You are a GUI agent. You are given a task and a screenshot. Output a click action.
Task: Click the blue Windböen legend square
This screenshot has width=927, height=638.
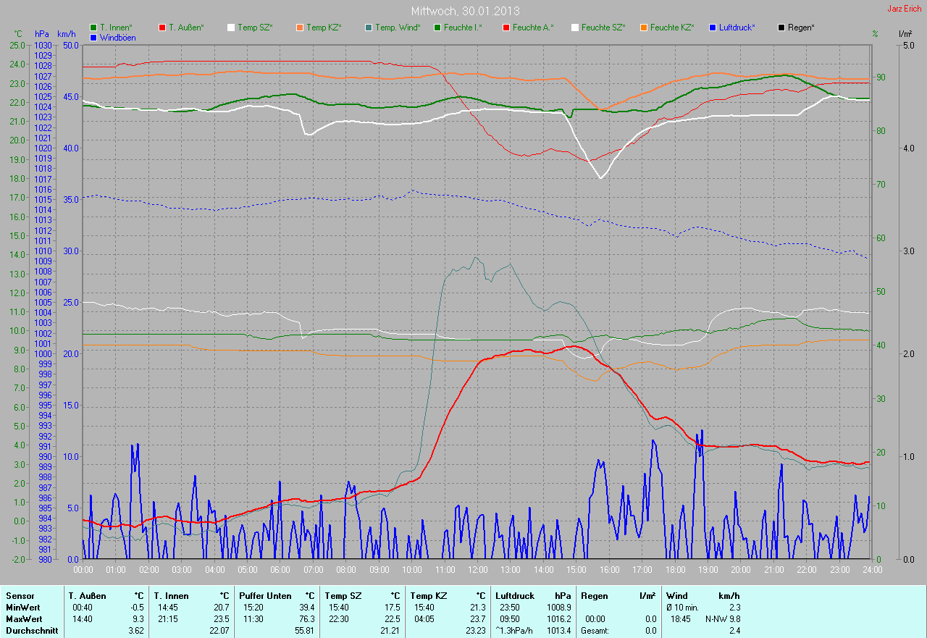coord(93,38)
